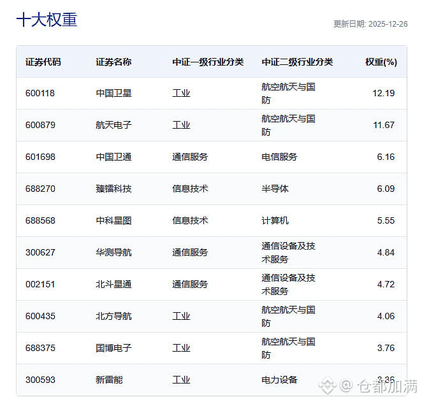Select the name 华测导航
Screen dimensions: 422x402
tap(113, 252)
